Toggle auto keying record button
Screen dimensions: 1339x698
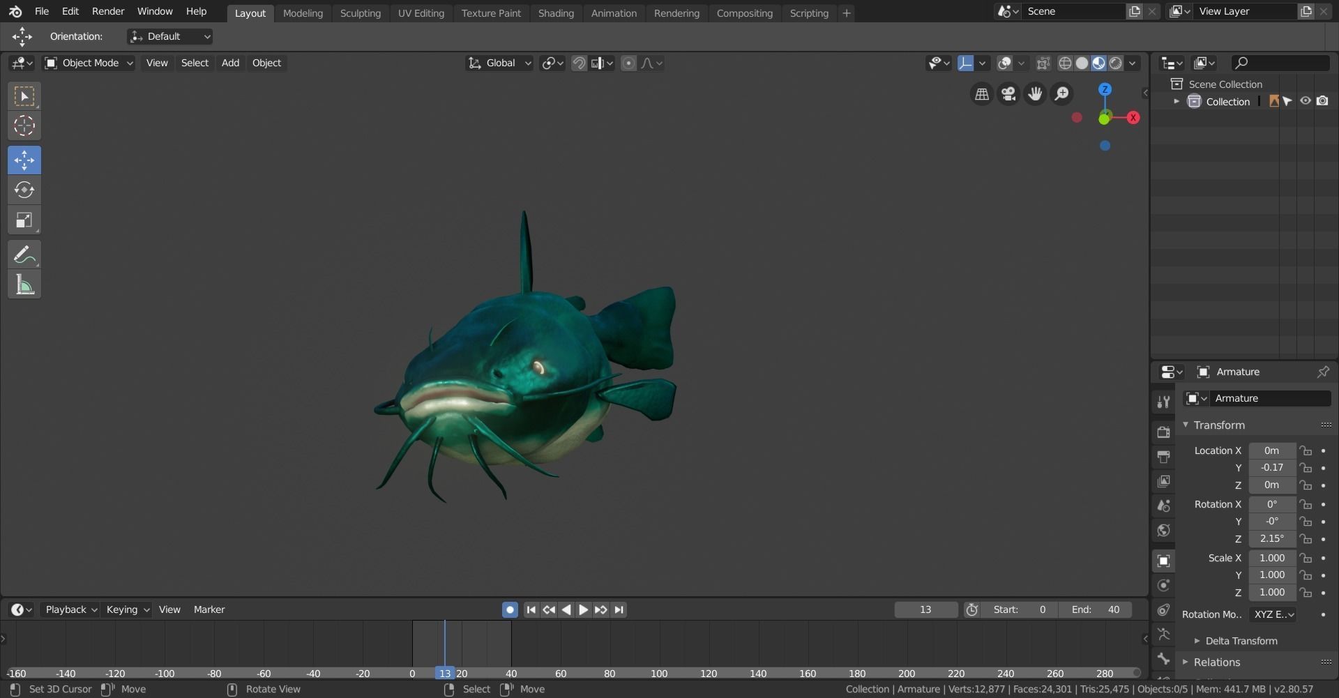pos(510,609)
